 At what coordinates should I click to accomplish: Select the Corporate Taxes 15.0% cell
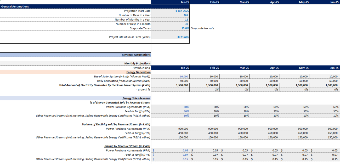click(x=170, y=28)
